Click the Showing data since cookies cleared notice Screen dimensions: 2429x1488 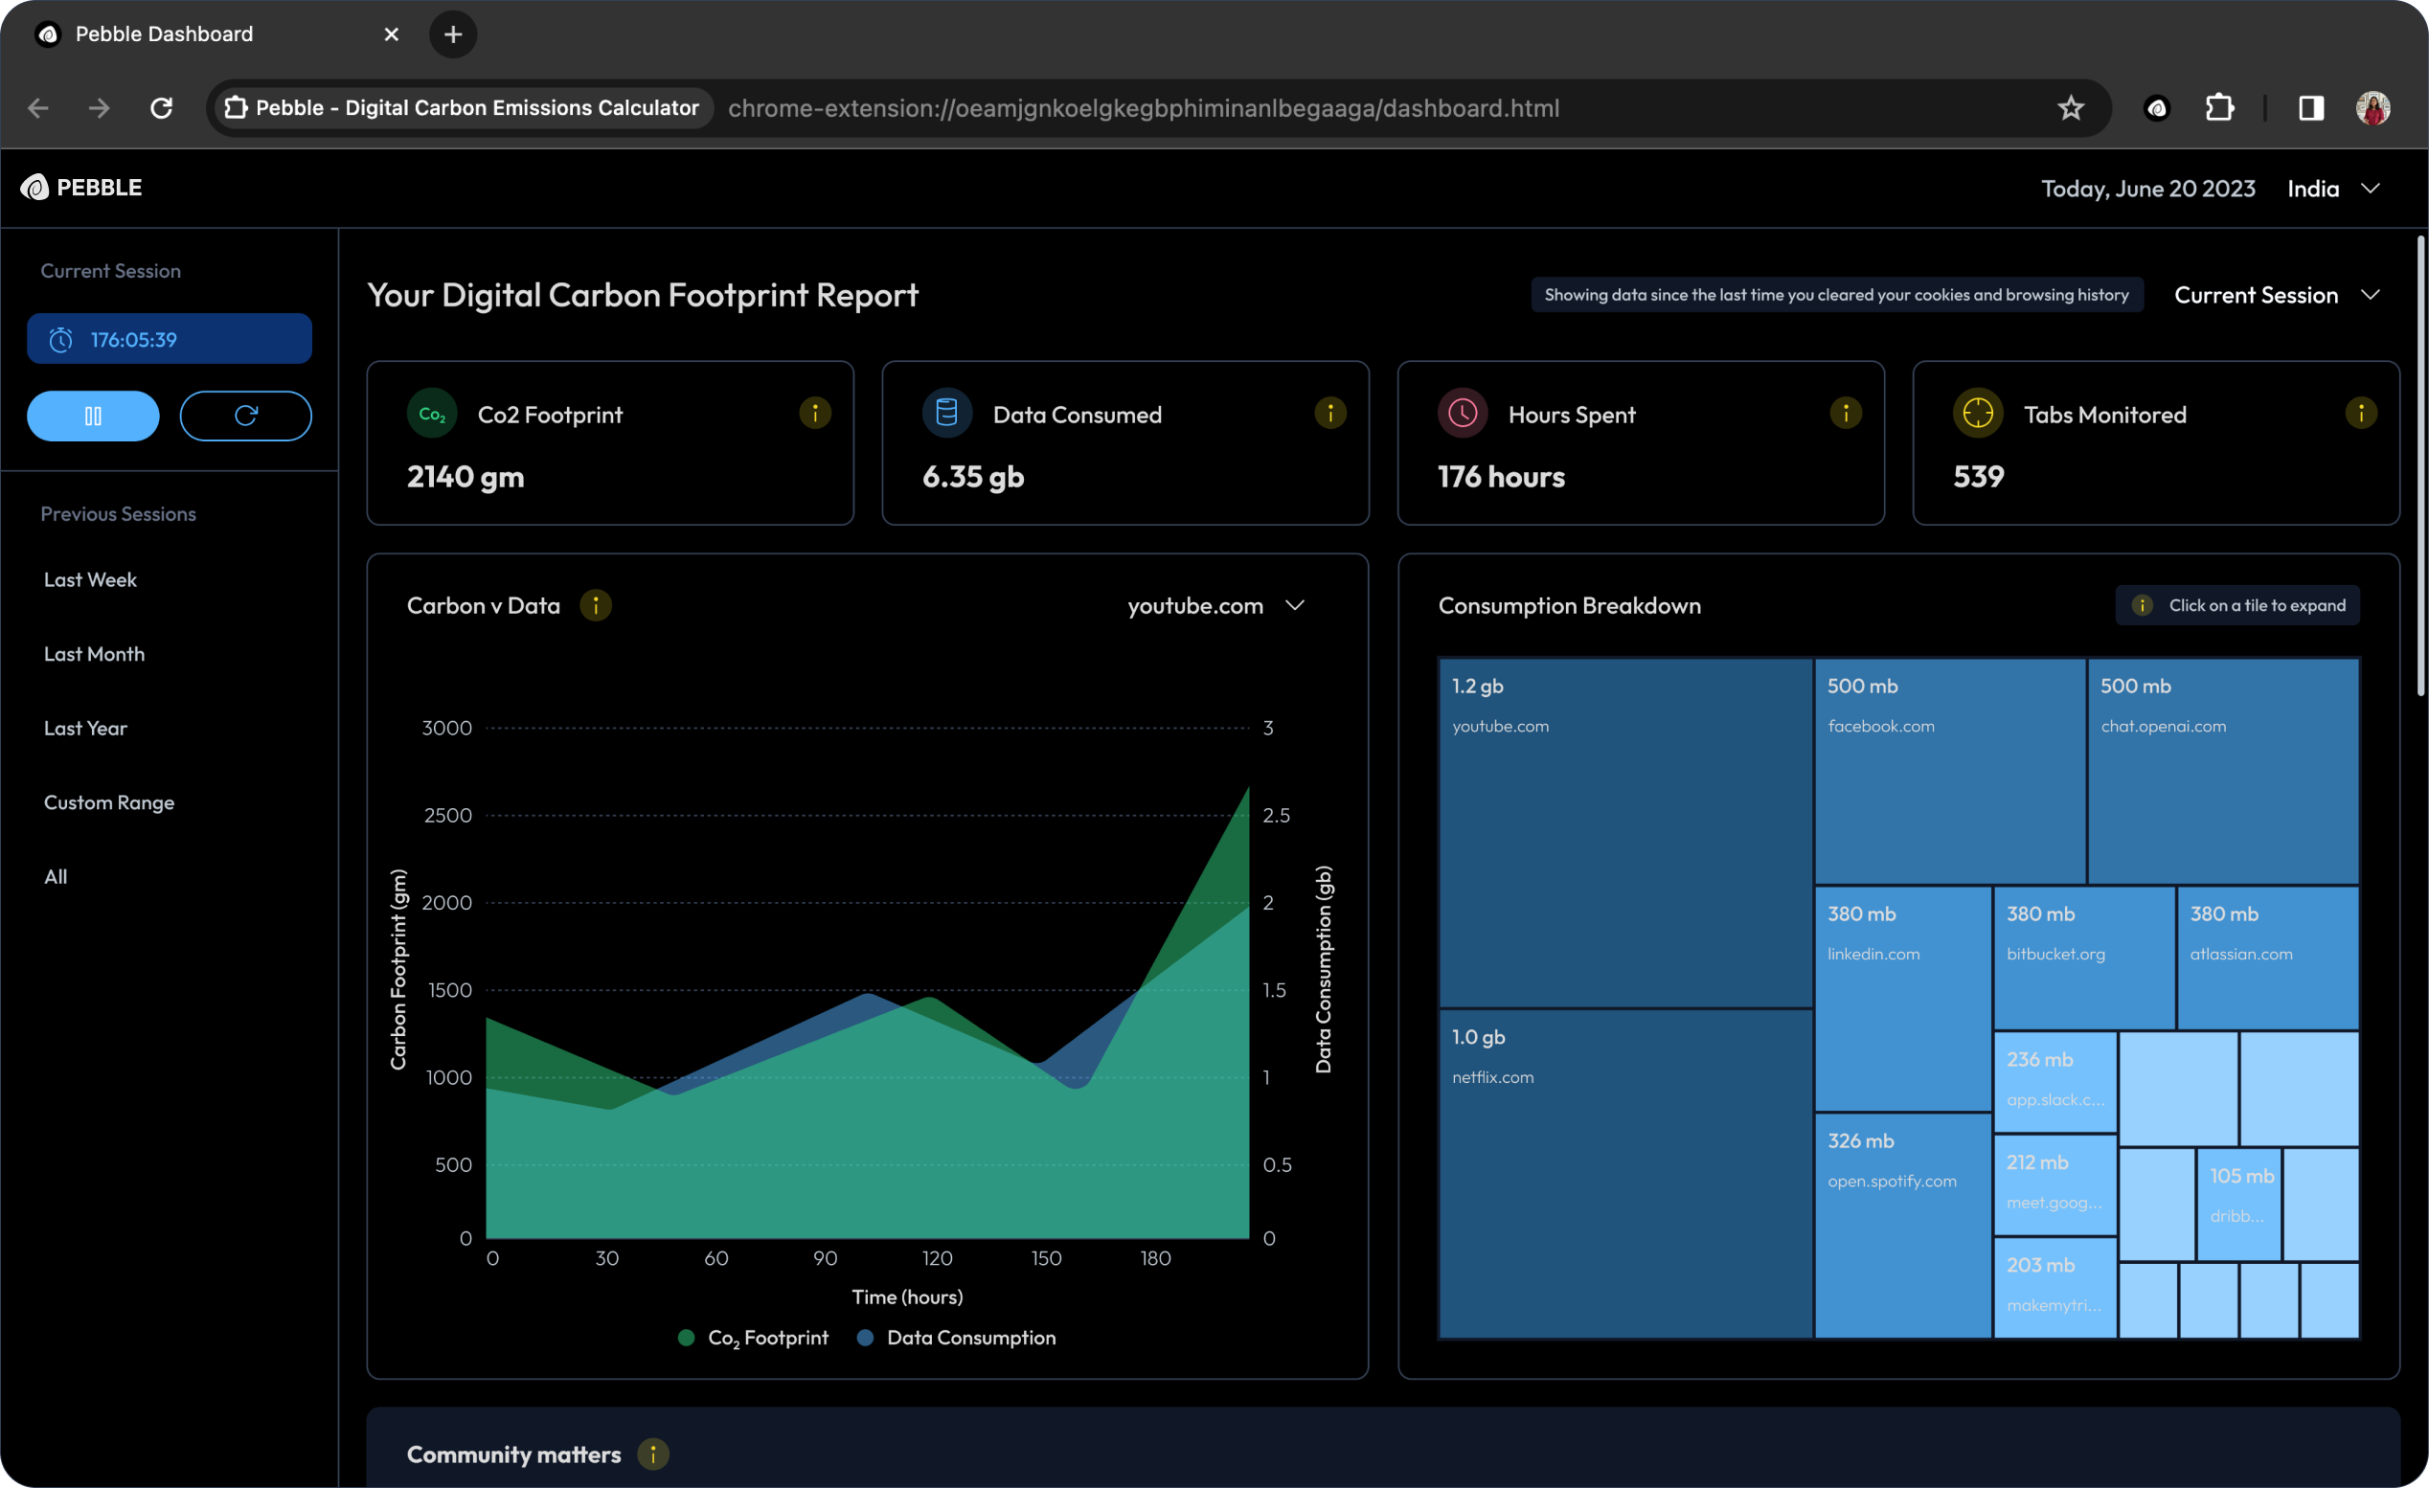(1836, 295)
